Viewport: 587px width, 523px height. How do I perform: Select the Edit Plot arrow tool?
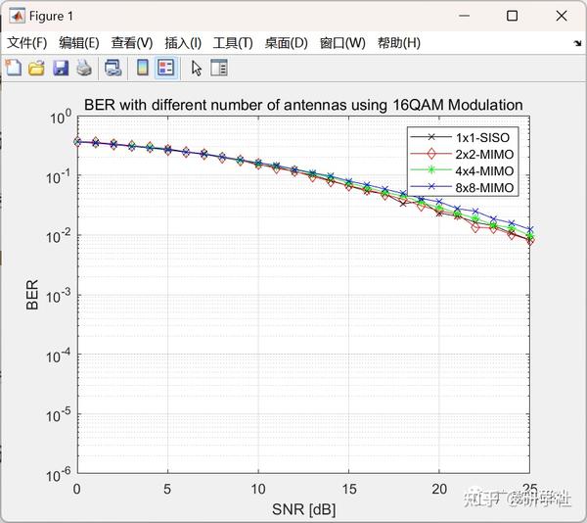pyautogui.click(x=197, y=69)
